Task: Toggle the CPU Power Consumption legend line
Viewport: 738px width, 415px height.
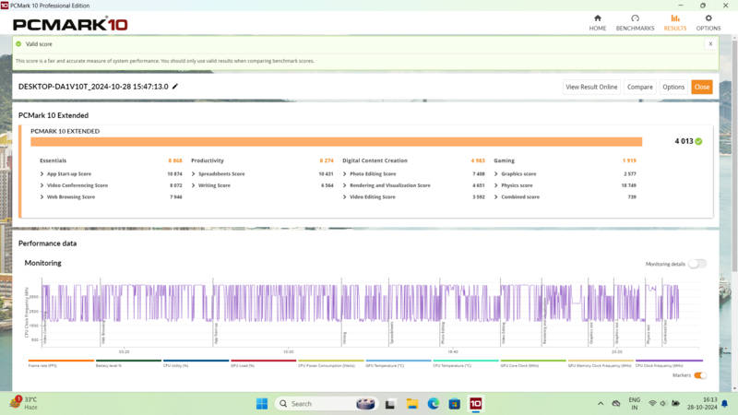Action: pos(331,362)
